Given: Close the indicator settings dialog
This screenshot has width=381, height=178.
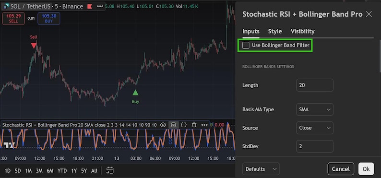Looking at the screenshot, I should point(369,14).
